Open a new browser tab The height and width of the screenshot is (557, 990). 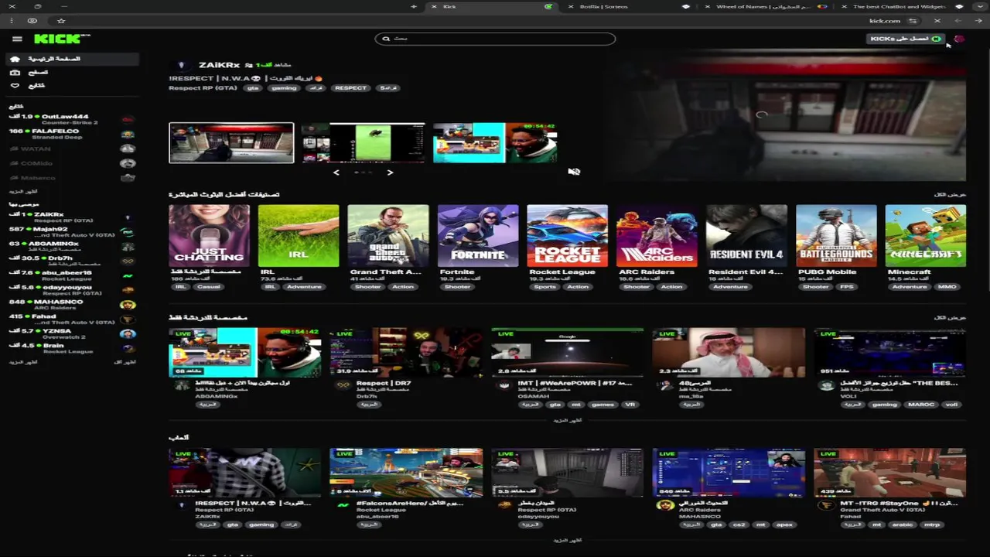413,6
